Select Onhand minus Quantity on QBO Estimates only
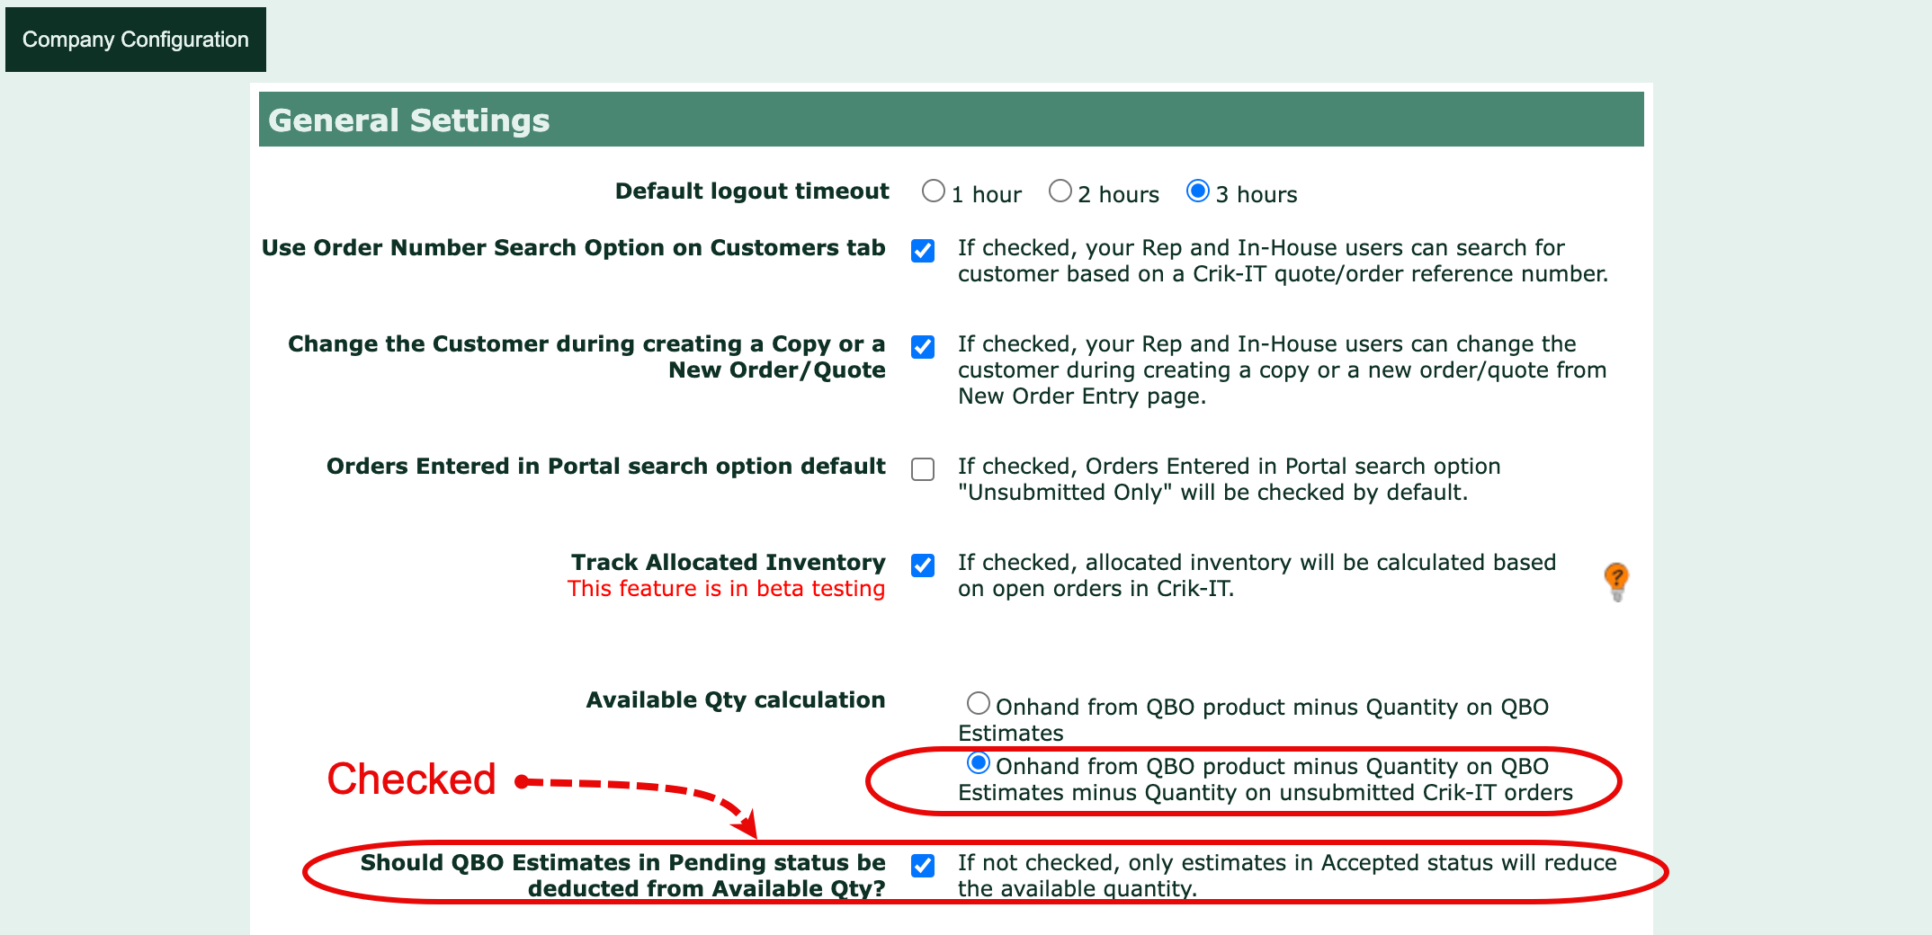This screenshot has width=1932, height=935. (x=979, y=703)
